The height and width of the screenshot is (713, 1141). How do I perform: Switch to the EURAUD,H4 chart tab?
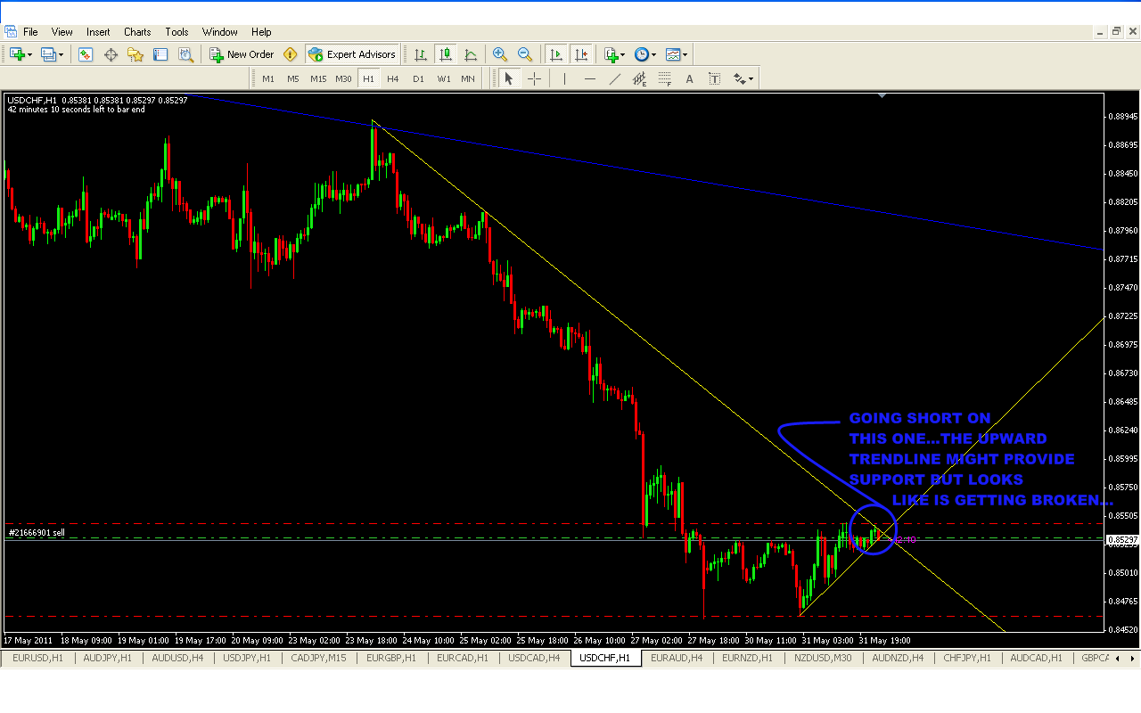pos(676,658)
